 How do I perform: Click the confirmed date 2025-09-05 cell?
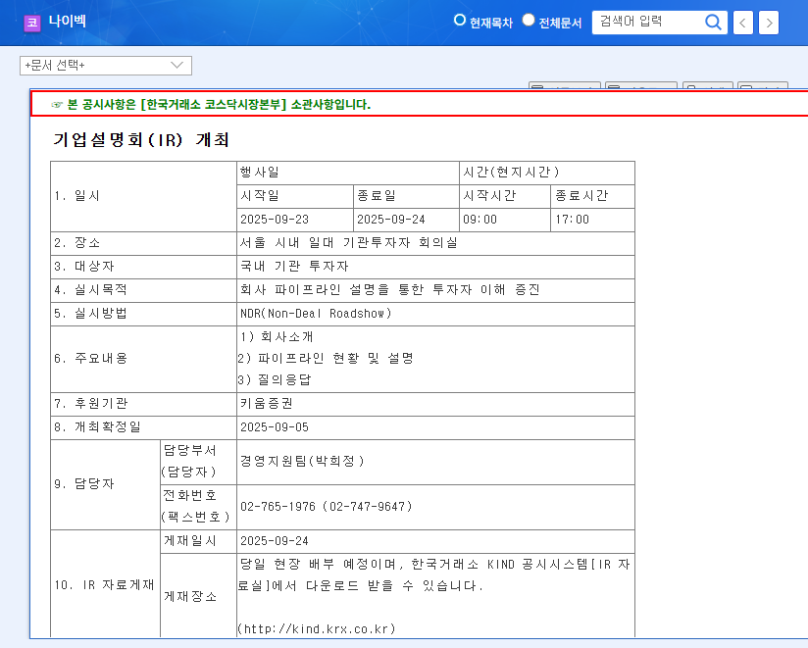point(435,427)
